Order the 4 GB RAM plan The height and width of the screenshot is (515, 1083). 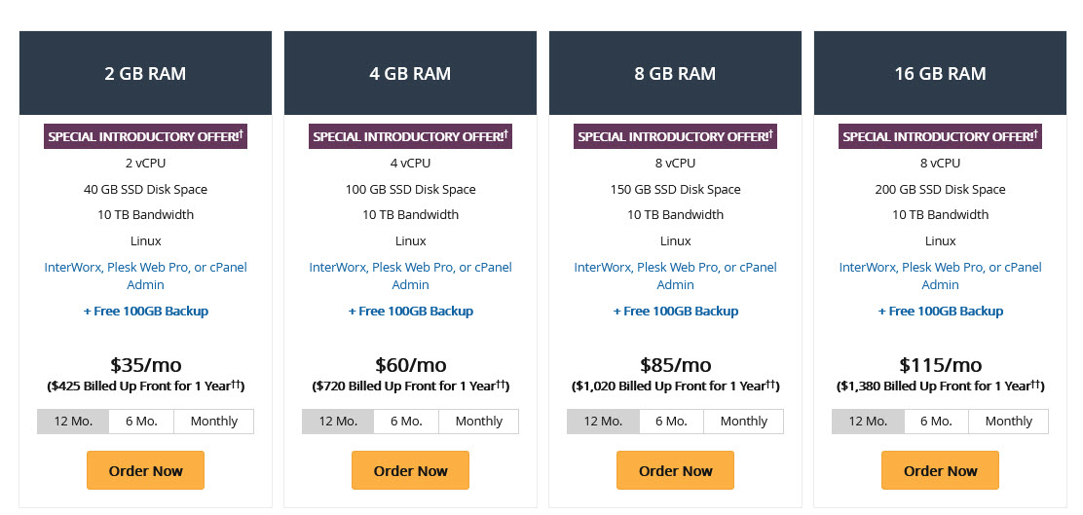(410, 470)
